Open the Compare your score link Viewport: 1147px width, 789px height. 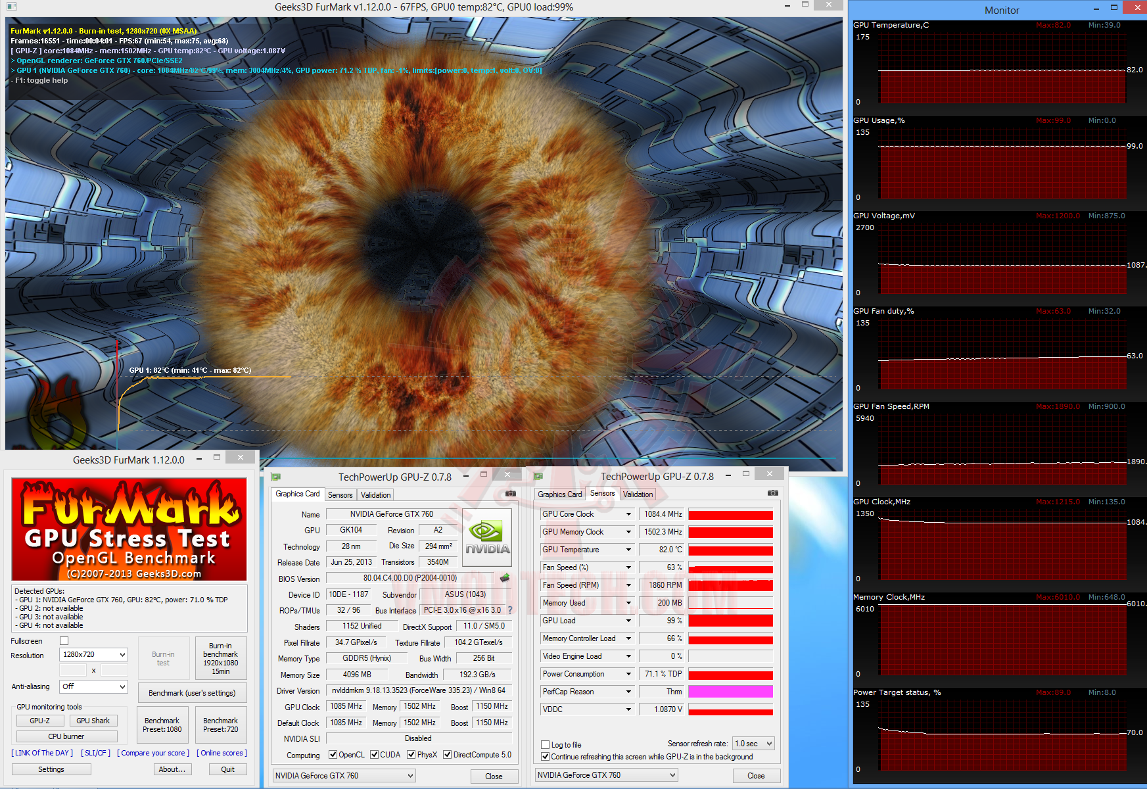[x=153, y=753]
